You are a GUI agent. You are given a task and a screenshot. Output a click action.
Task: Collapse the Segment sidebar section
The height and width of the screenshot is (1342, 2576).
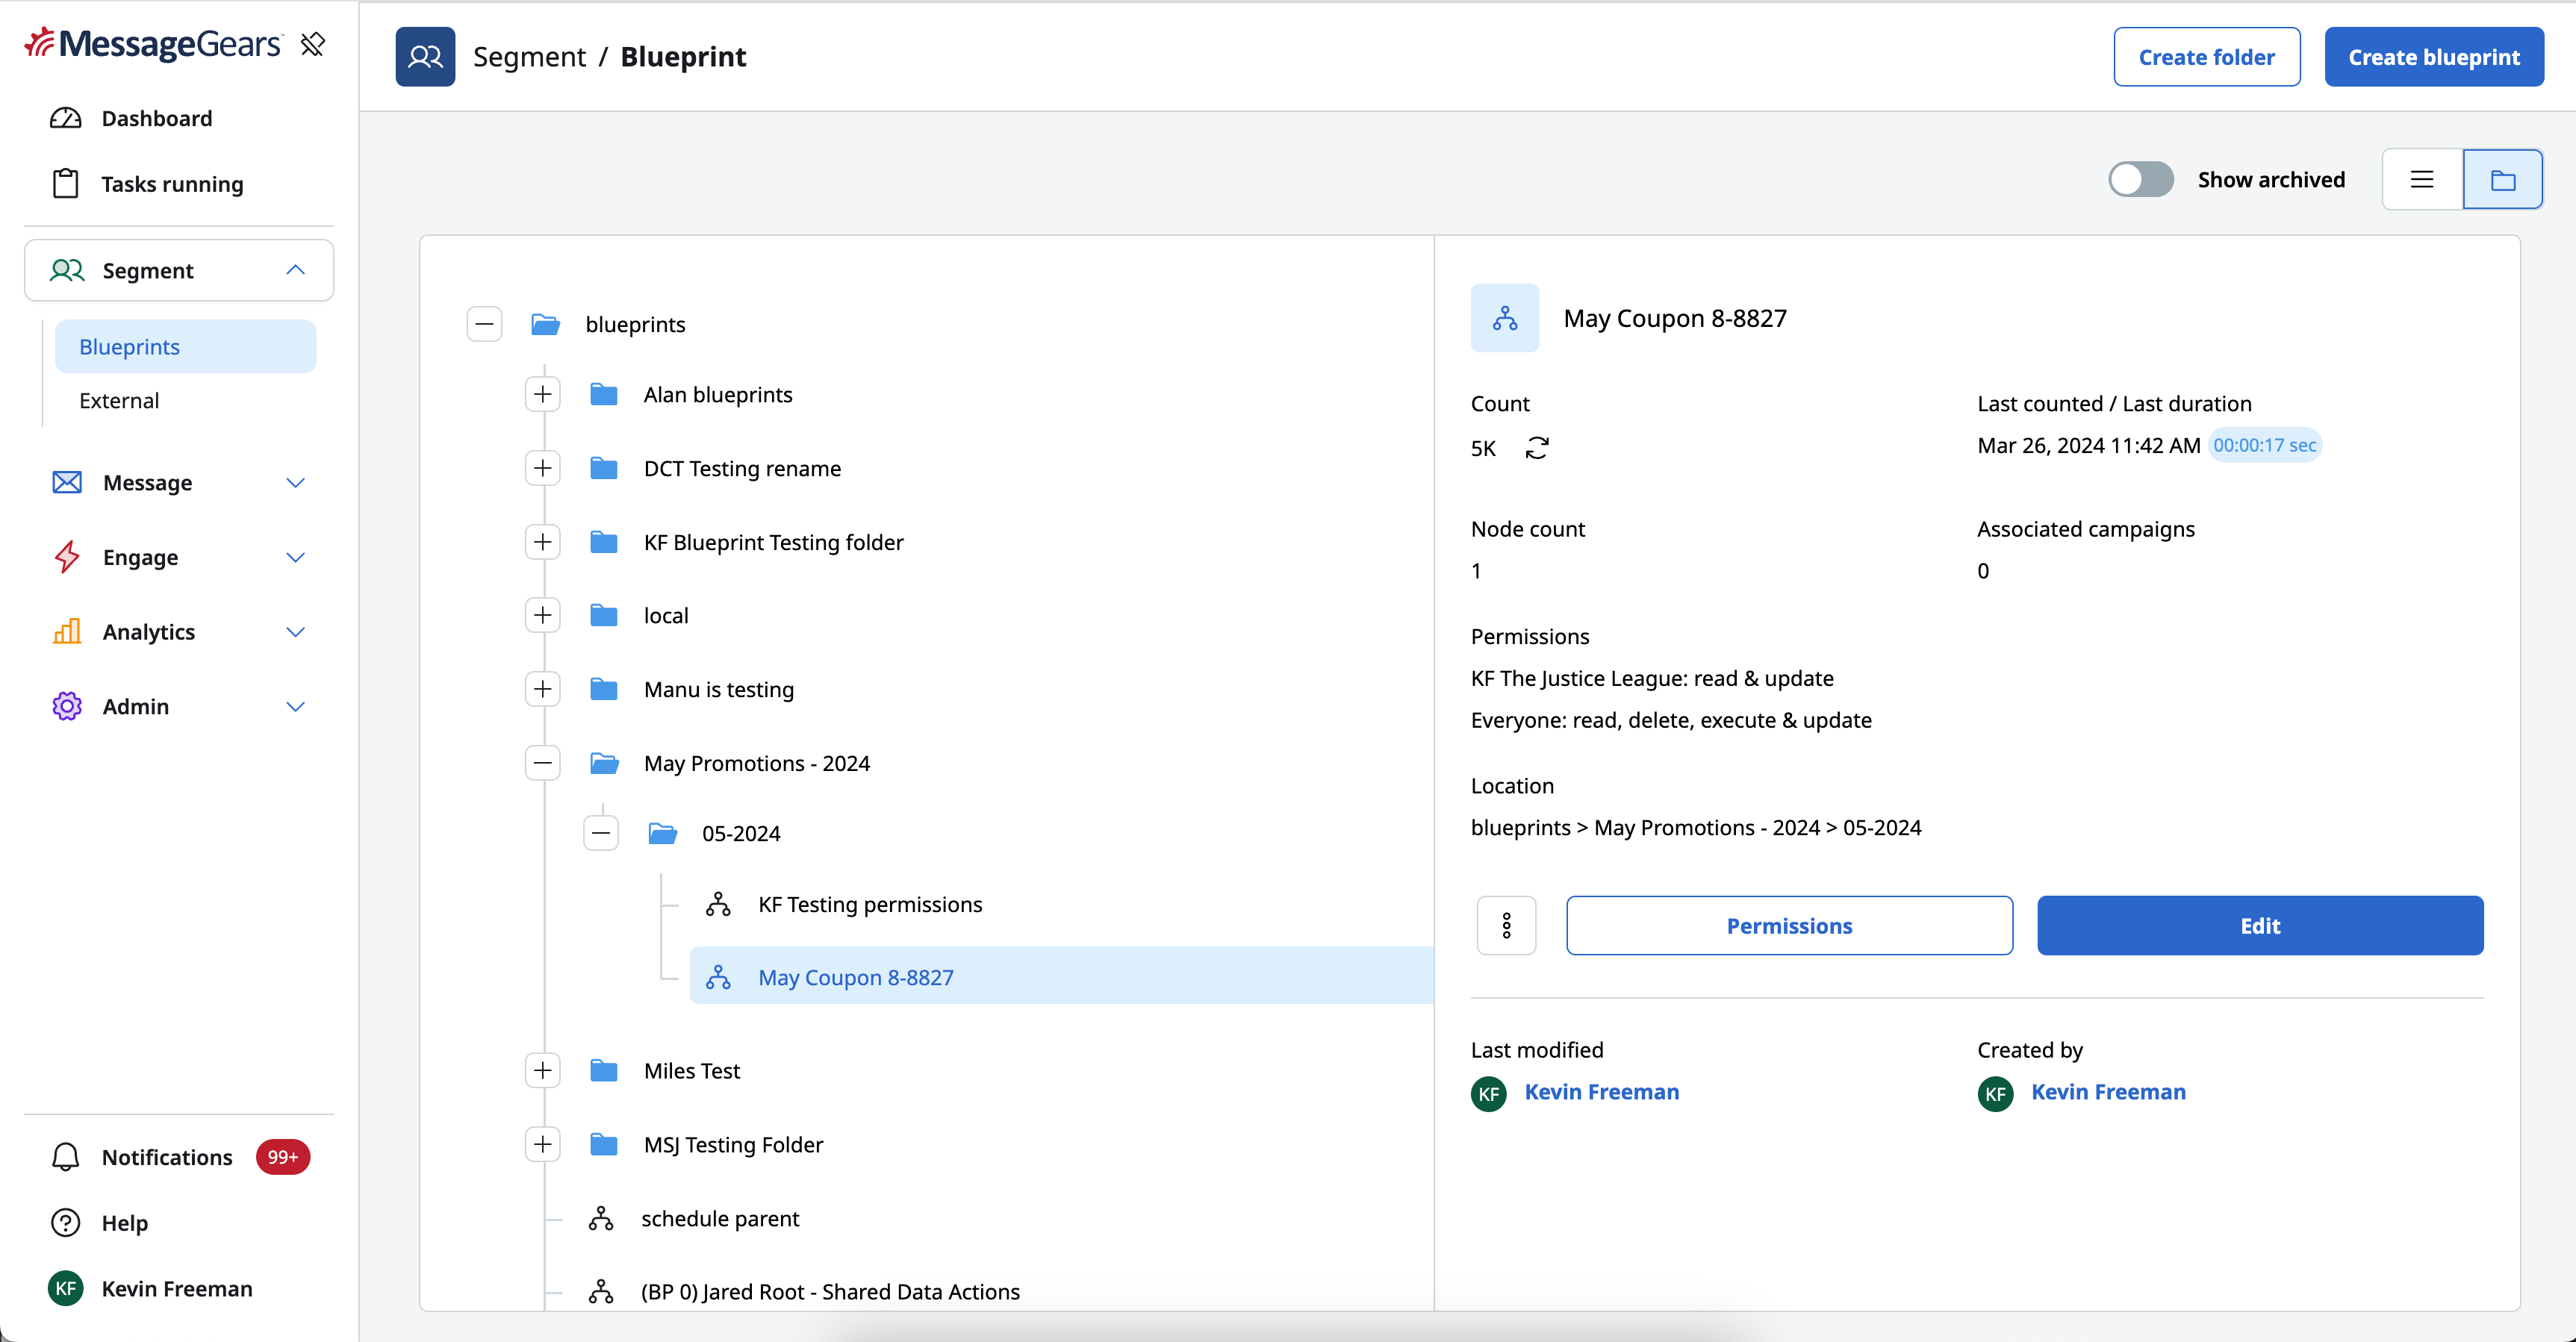[295, 269]
